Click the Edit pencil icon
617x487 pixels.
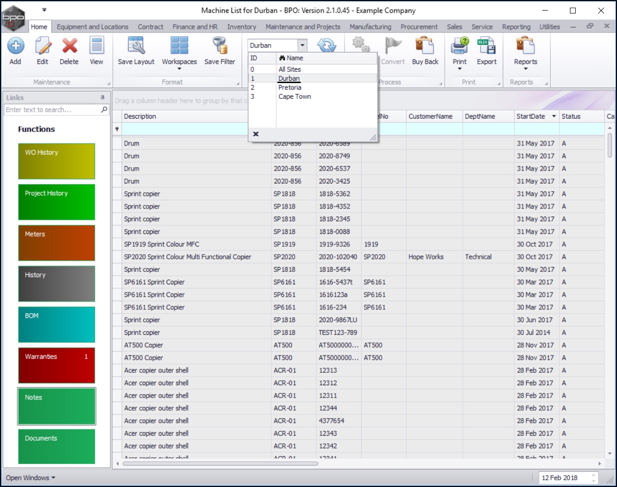tap(43, 46)
